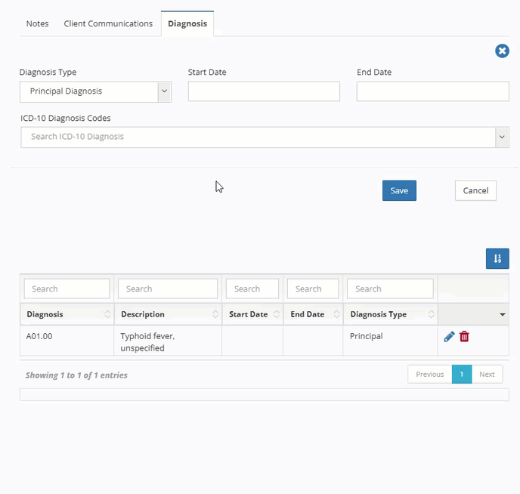
Task: Go to the Next page
Action: click(x=487, y=374)
